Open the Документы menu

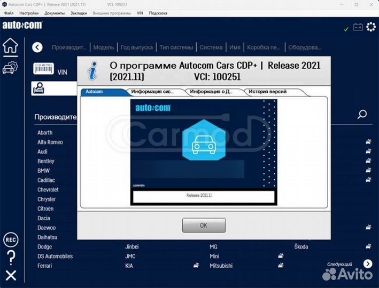coord(55,13)
